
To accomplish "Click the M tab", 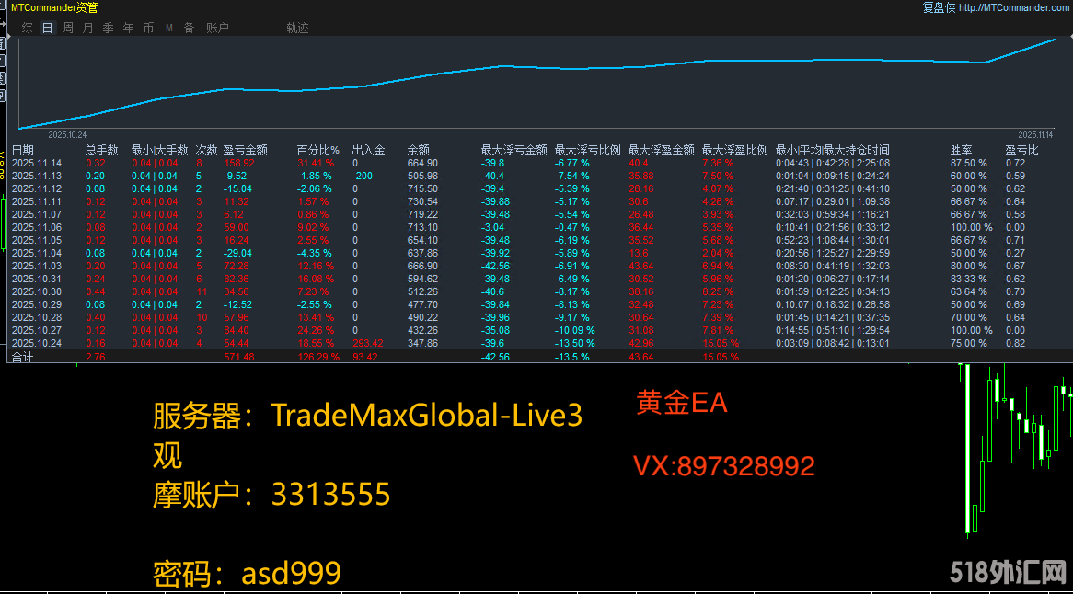I will tap(168, 28).
